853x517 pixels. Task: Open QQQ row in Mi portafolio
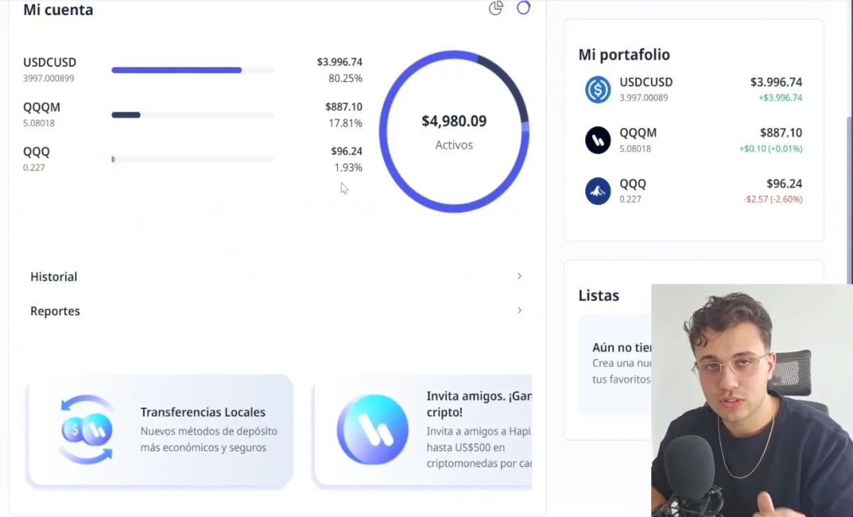point(694,191)
